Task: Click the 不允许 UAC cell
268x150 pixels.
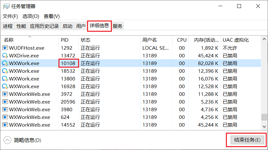Action: point(230,48)
